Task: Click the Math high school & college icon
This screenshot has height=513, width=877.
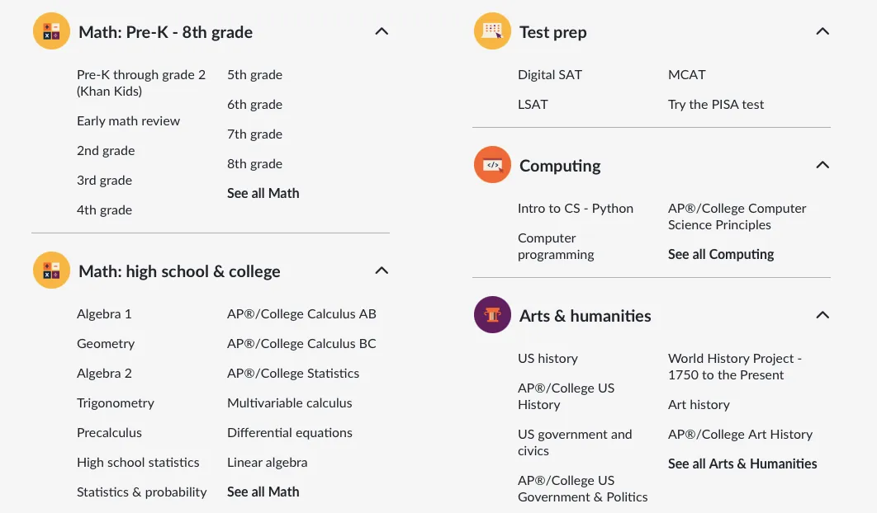Action: pyautogui.click(x=51, y=271)
